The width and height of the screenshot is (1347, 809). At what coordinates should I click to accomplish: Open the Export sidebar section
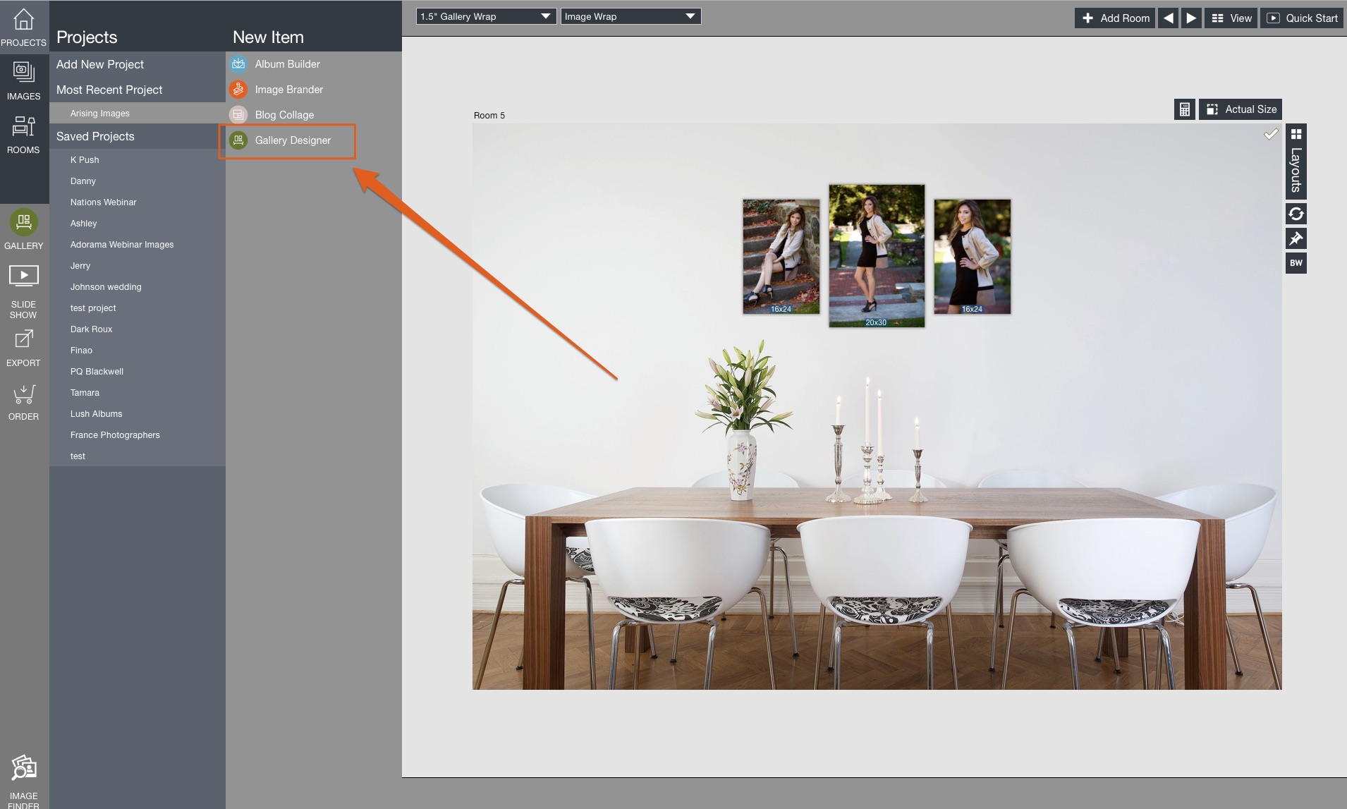pyautogui.click(x=23, y=348)
